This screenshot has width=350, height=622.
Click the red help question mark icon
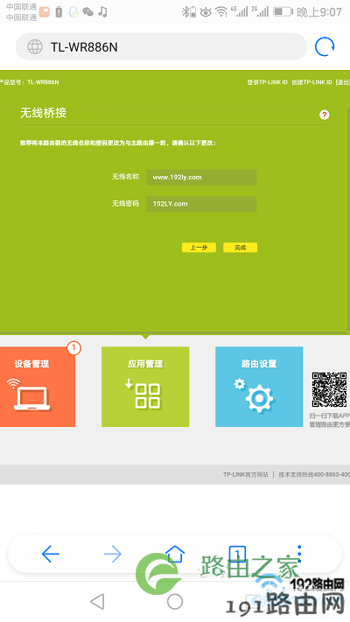(325, 115)
